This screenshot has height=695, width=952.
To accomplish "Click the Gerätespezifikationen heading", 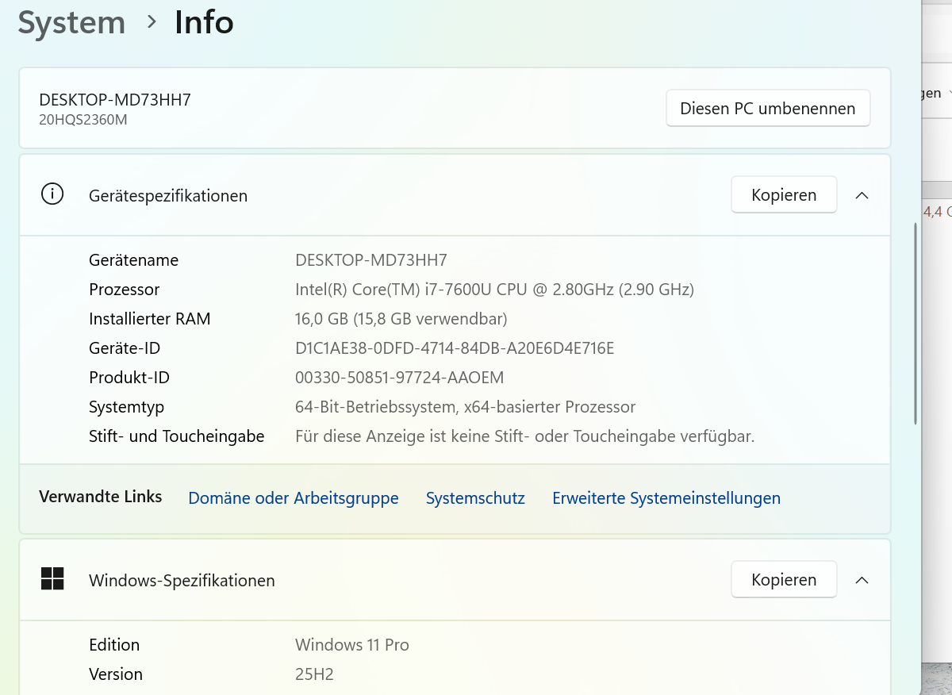I will click(x=168, y=195).
